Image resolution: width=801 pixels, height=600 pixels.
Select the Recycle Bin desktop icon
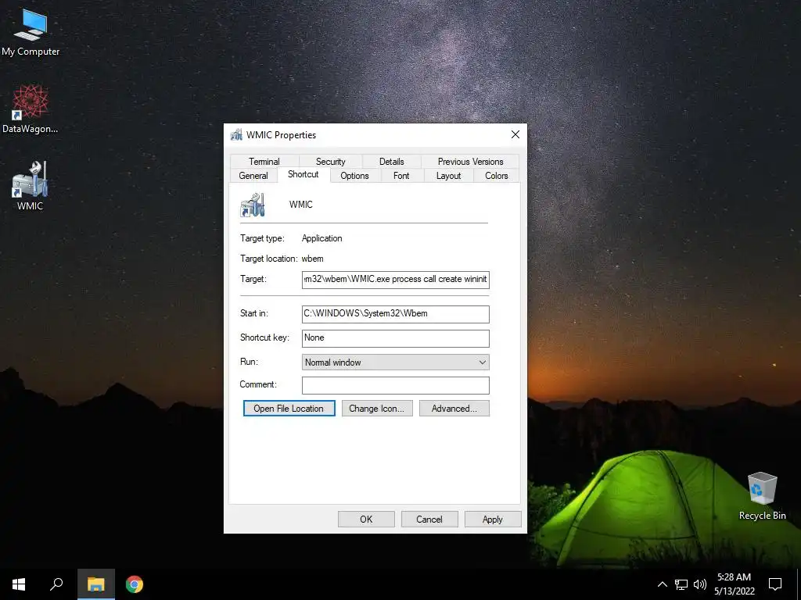tap(762, 496)
